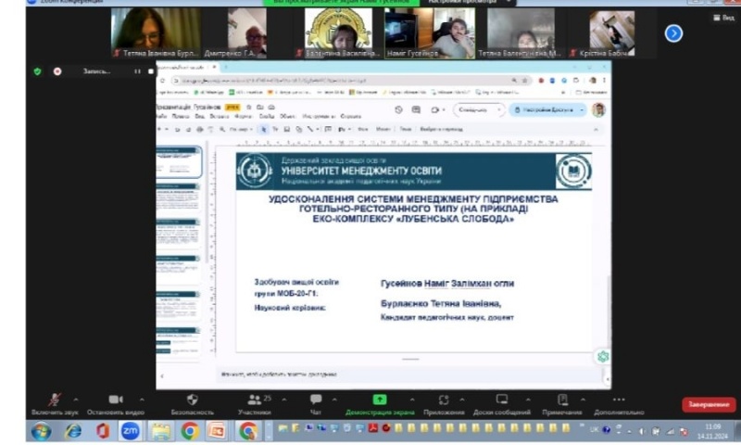
Task: Select Наміг Гусейнов video tile
Action: (430, 32)
